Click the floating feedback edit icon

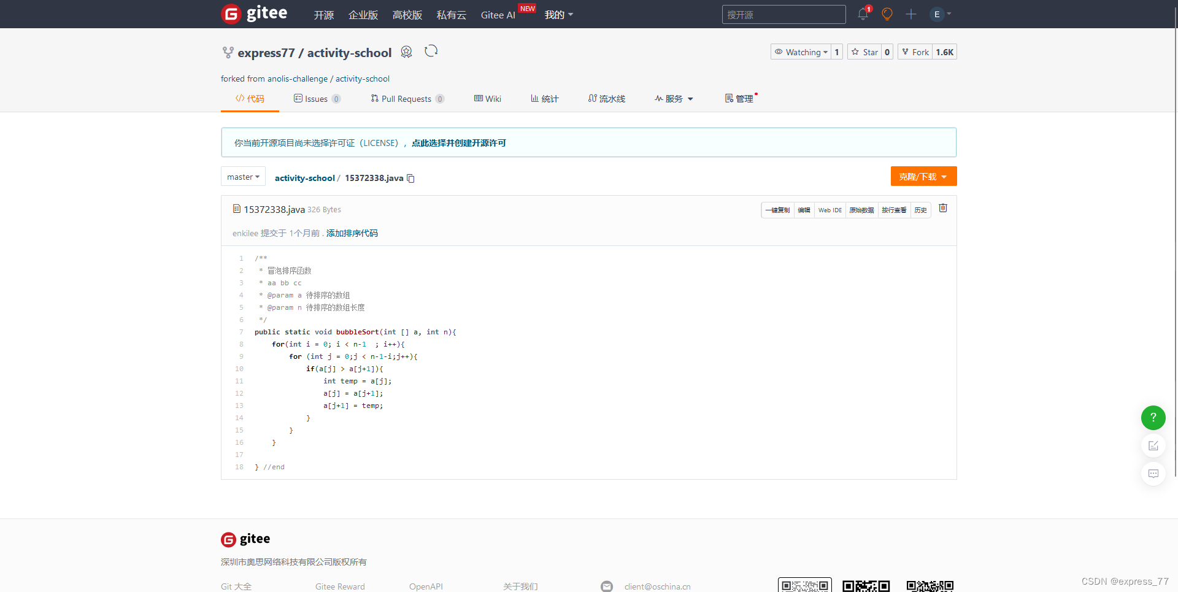[1153, 445]
